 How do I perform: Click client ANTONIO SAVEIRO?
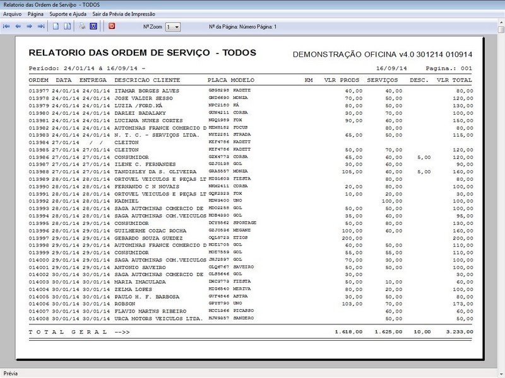[x=140, y=267]
